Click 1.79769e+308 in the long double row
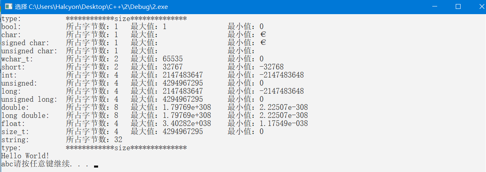This screenshot has width=486, height=172. [187, 115]
